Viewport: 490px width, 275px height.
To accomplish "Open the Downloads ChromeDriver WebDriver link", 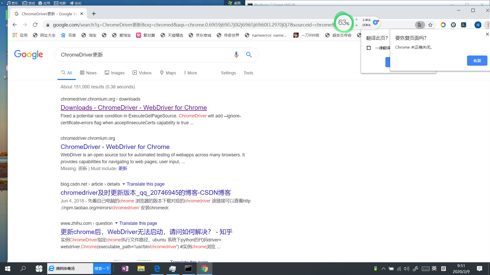I will [x=134, y=107].
